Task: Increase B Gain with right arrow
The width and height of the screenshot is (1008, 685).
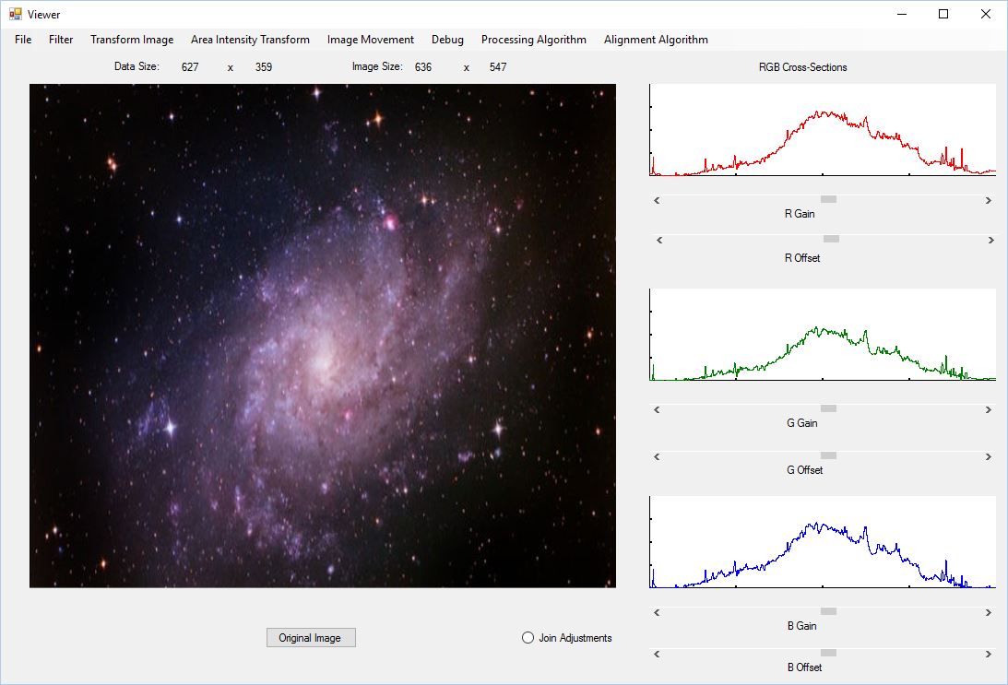Action: tap(988, 613)
